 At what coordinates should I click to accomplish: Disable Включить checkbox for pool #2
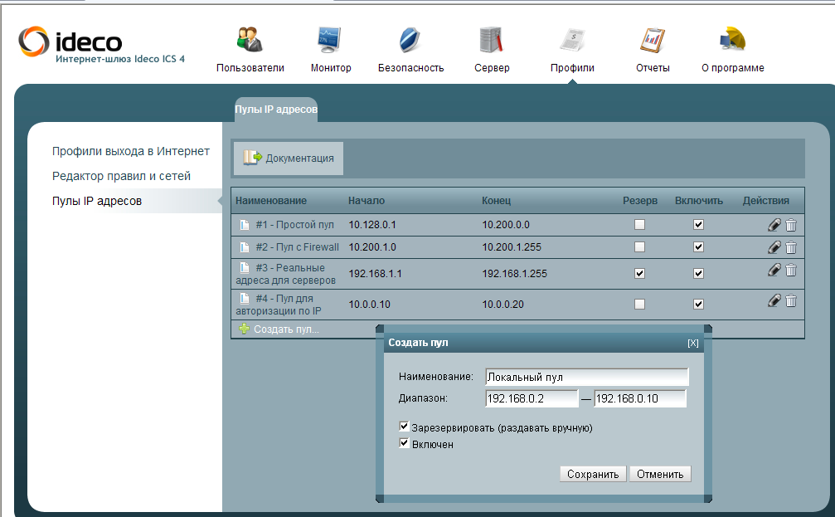[698, 247]
